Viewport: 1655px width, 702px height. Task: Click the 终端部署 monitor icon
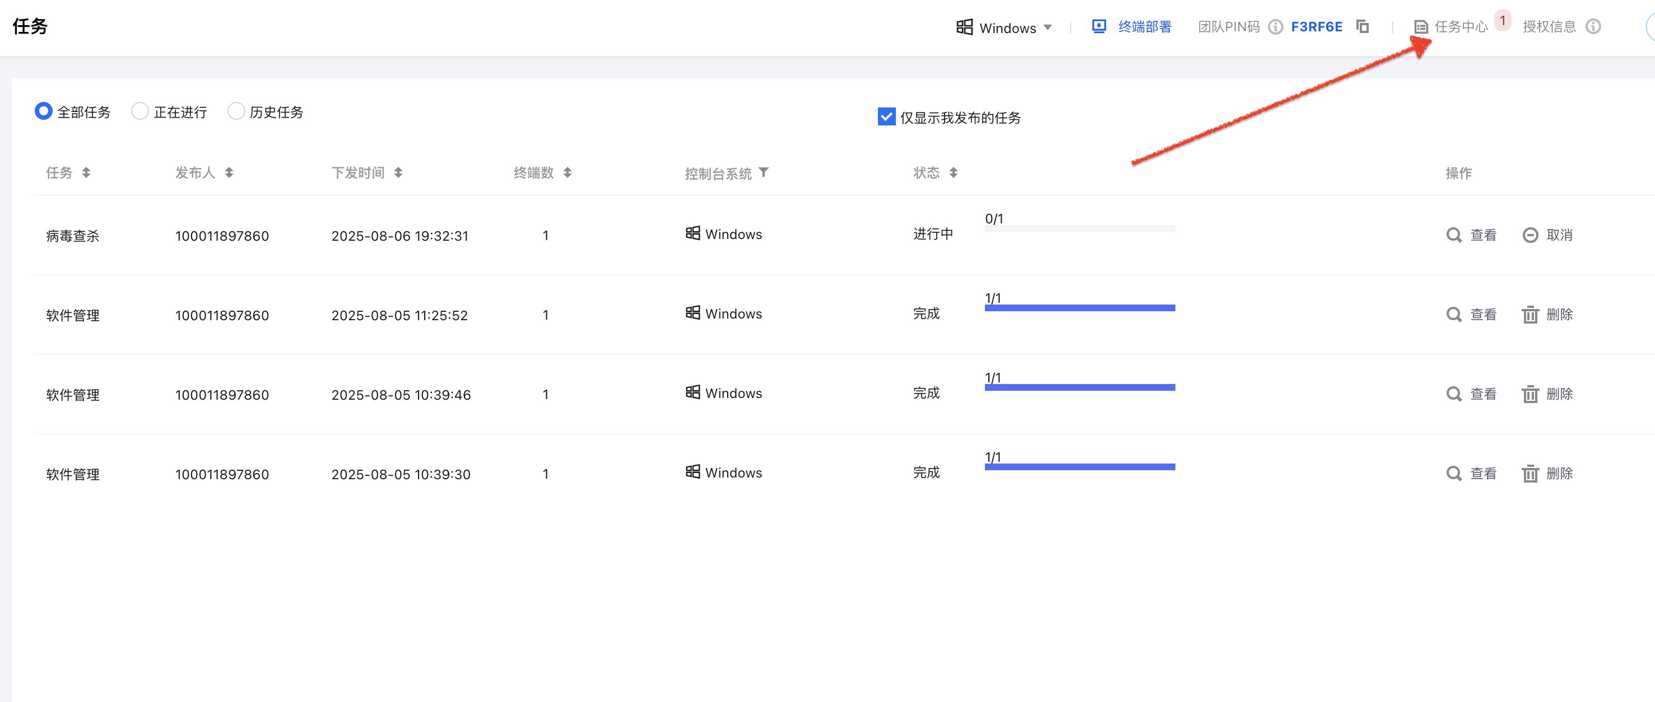tap(1099, 26)
